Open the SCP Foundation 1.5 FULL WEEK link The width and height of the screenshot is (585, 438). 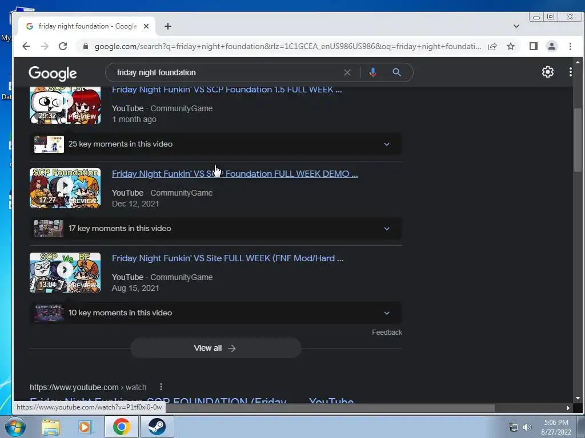(227, 90)
